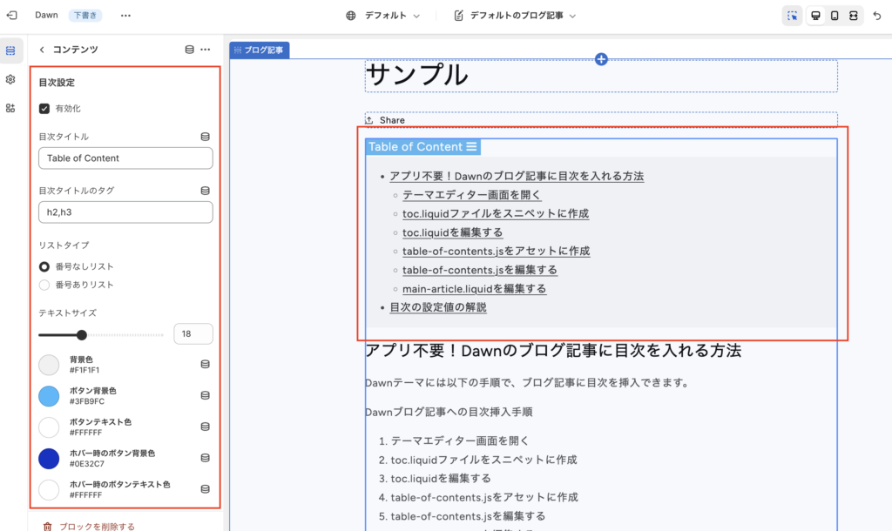Open link table-of-contents.jsを編集する in the TOC
Image resolution: width=892 pixels, height=531 pixels.
[x=480, y=270]
